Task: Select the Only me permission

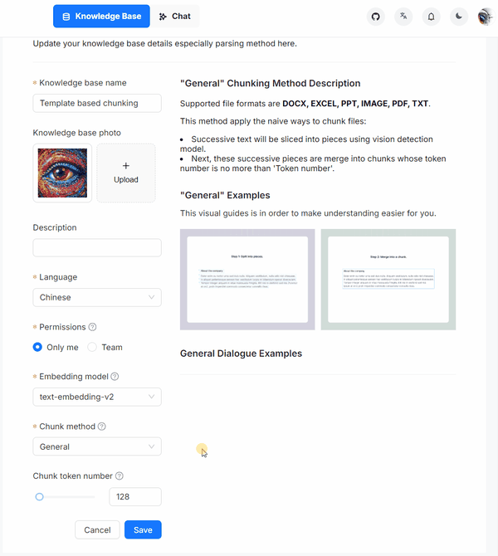Action: (38, 347)
